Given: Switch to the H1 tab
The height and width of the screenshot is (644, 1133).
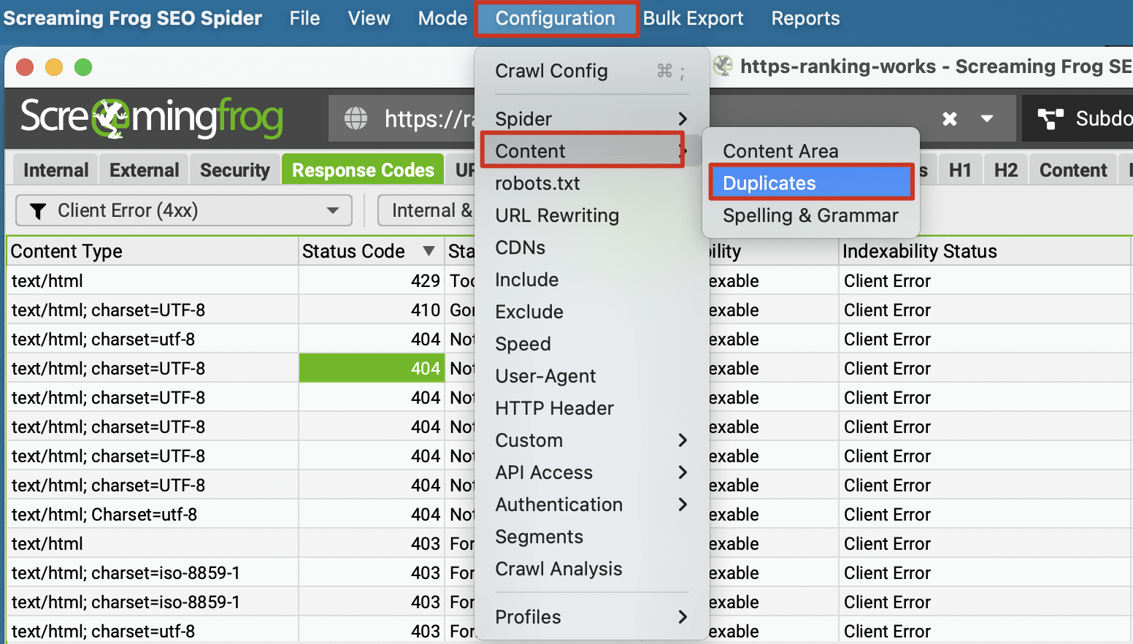Looking at the screenshot, I should (x=959, y=170).
